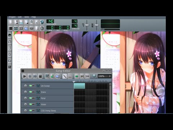Show the Controller Rack icon
Image resolution: width=173 pixels, height=130 pixels.
pyautogui.click(x=42, y=29)
